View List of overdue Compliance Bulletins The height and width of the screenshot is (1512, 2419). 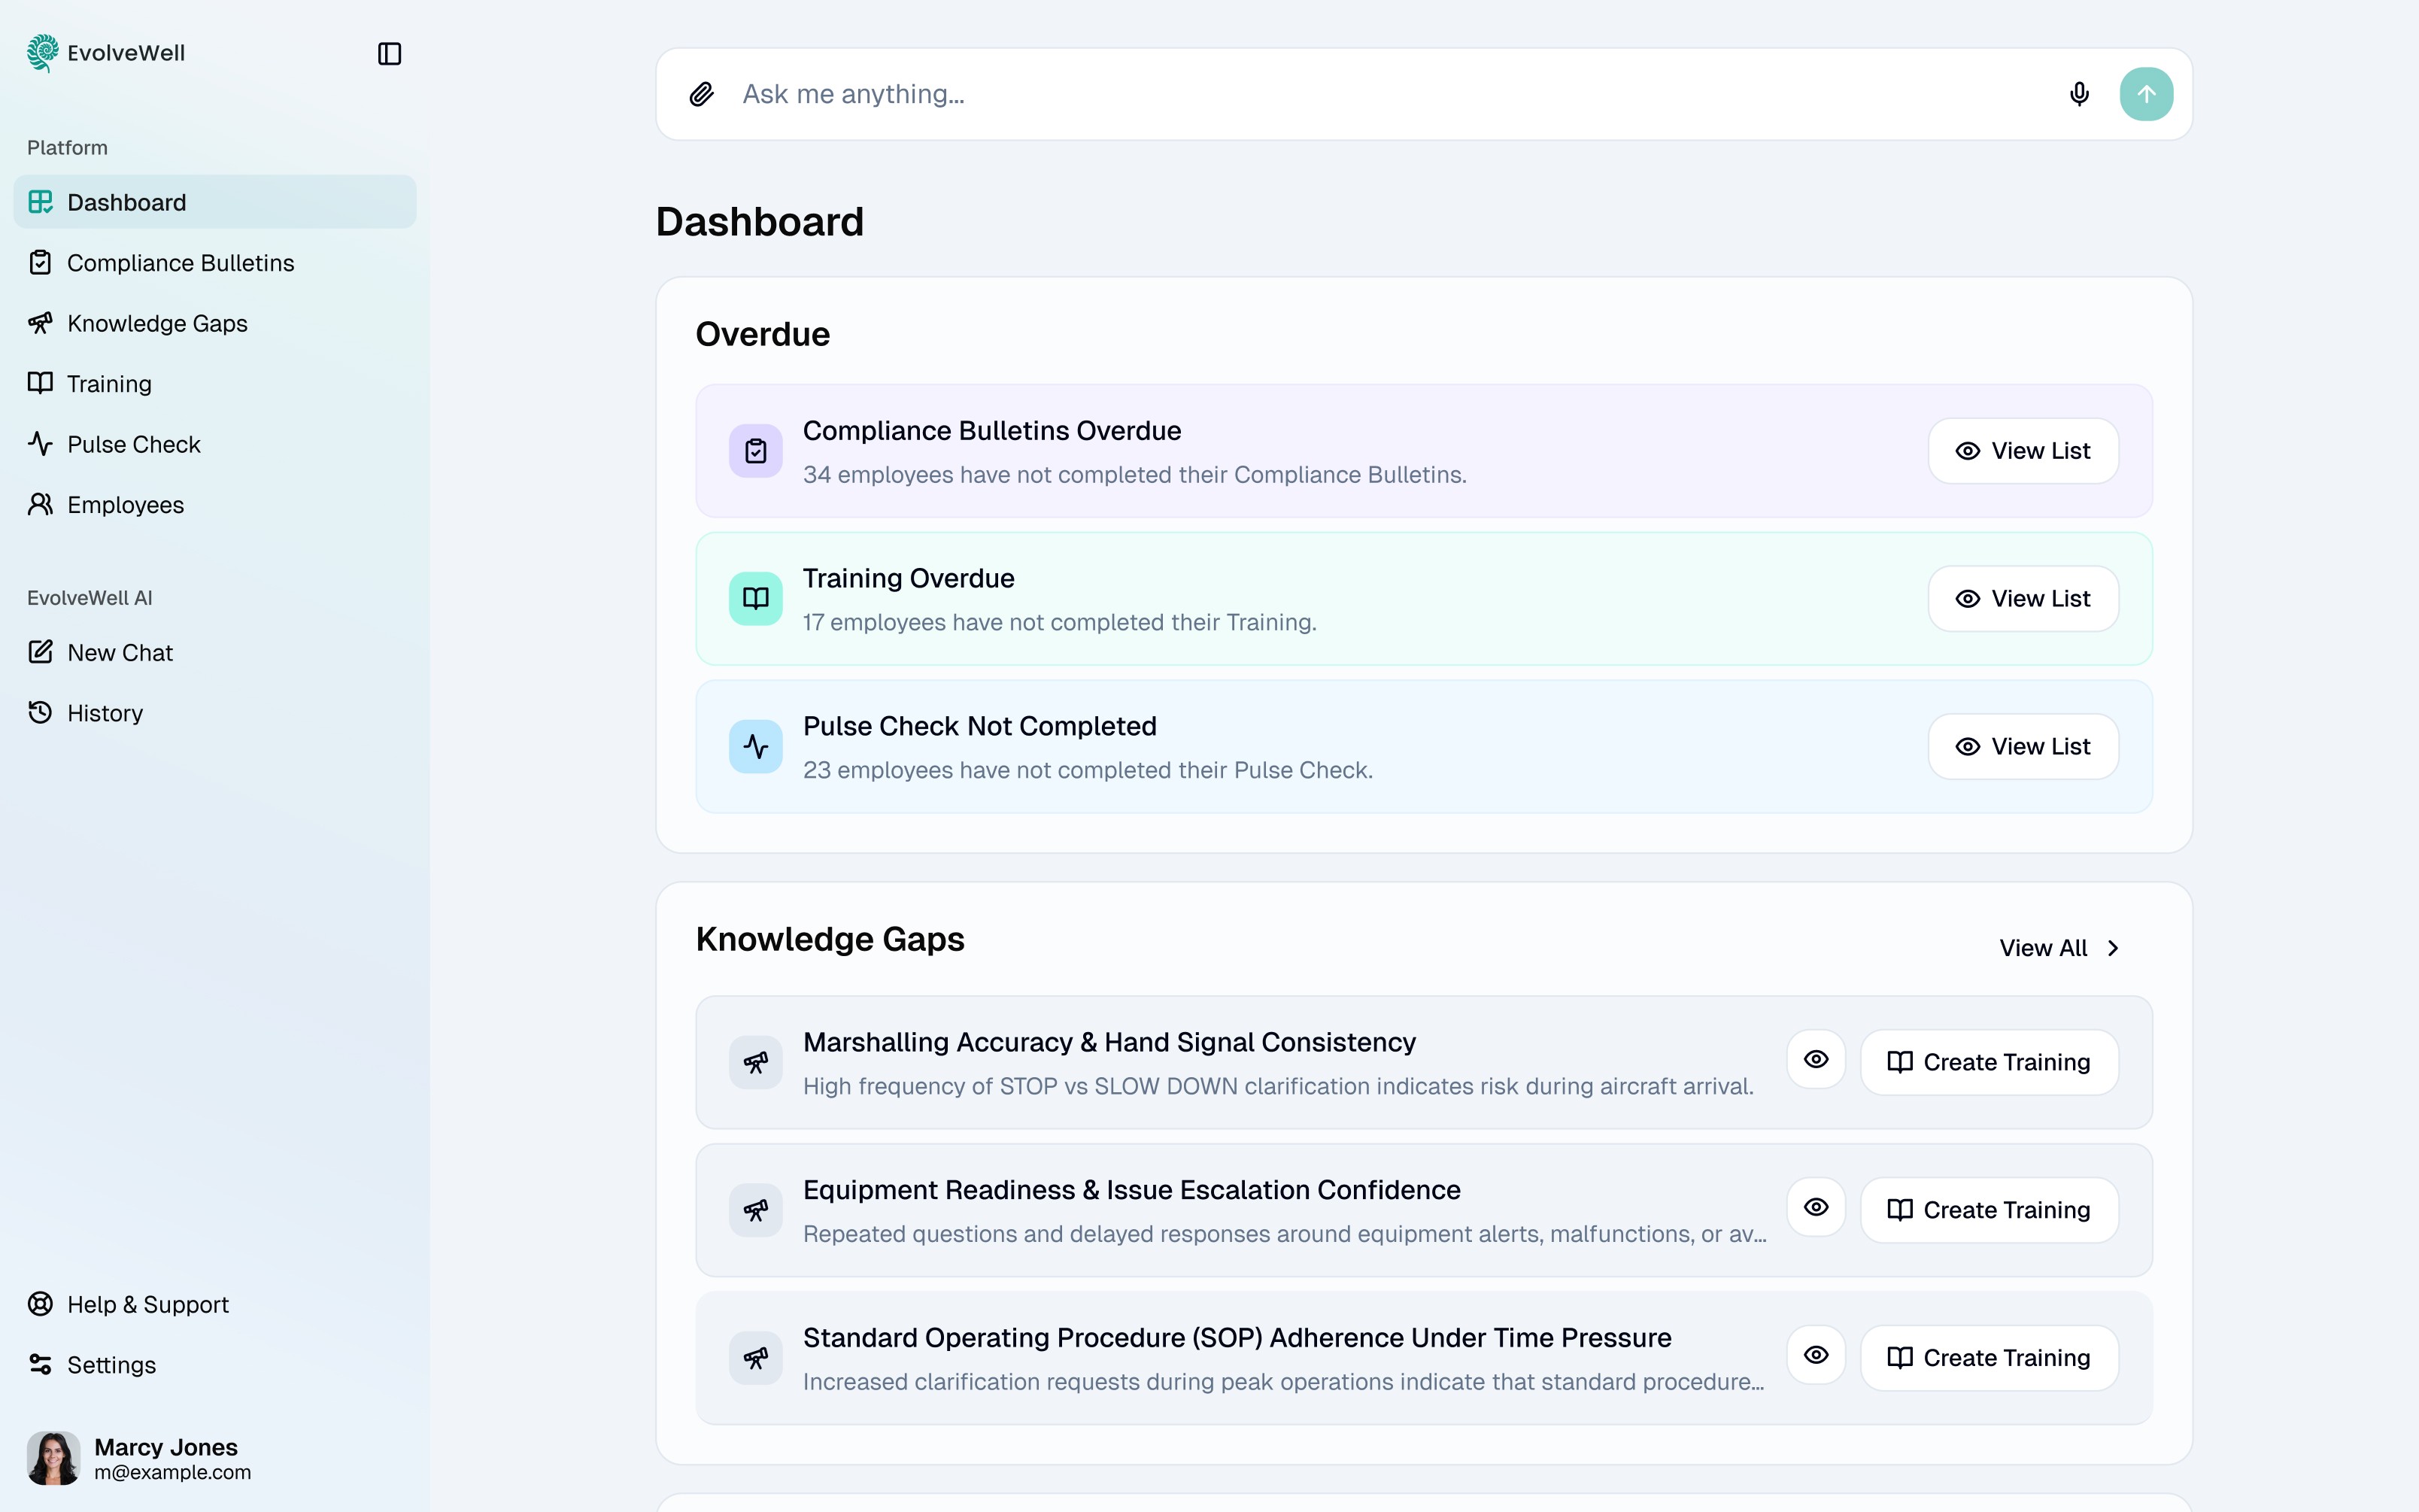point(2021,451)
